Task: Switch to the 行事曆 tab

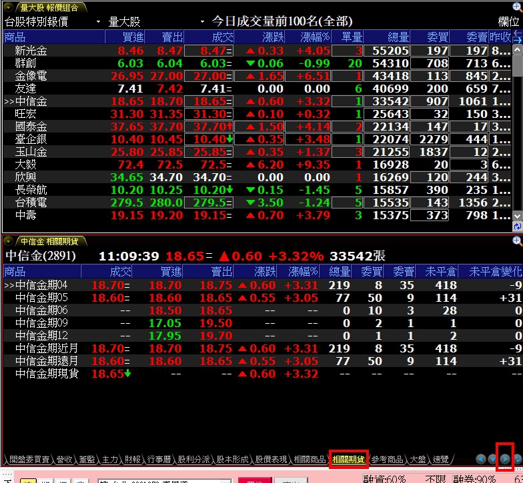Action: (x=159, y=460)
